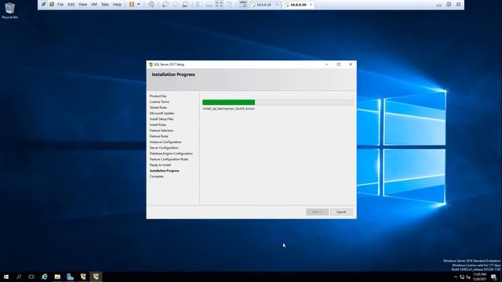Open the Help menu in VMware toolbar
The image size is (502, 282).
(x=117, y=5)
